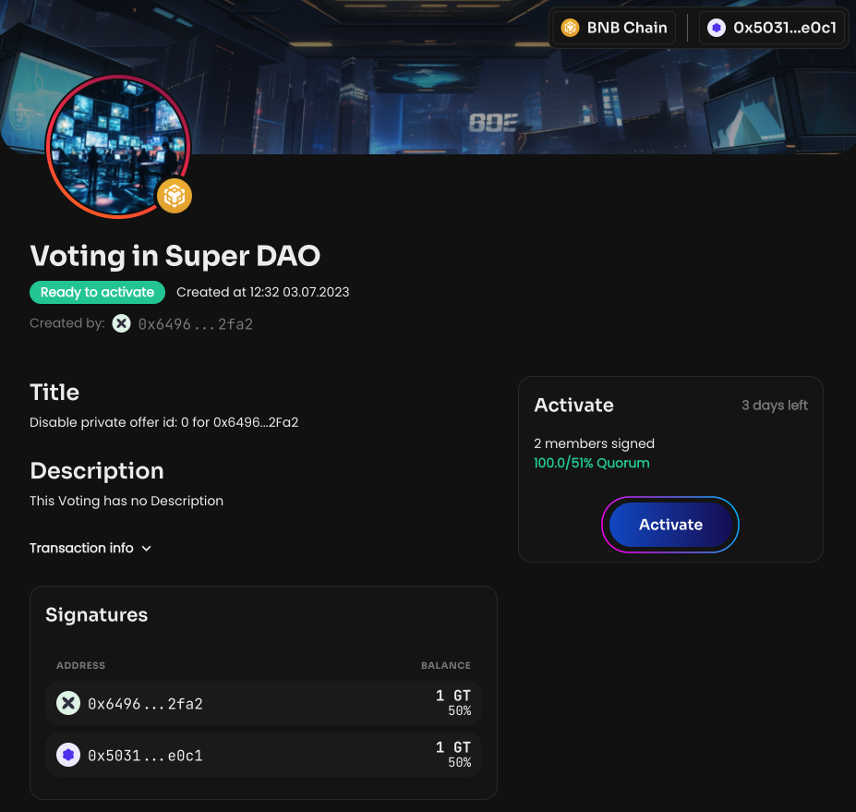The height and width of the screenshot is (812, 856).
Task: Click the purple hexagon avatar in signatures
Action: click(67, 756)
